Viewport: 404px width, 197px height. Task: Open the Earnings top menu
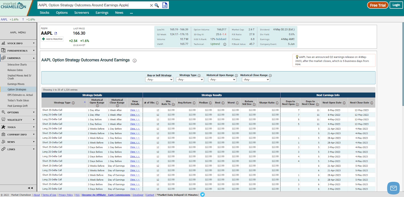tap(102, 13)
